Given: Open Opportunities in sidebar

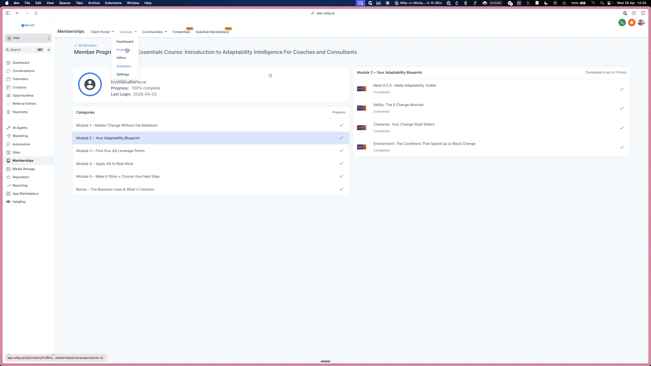Looking at the screenshot, I should pos(23,96).
